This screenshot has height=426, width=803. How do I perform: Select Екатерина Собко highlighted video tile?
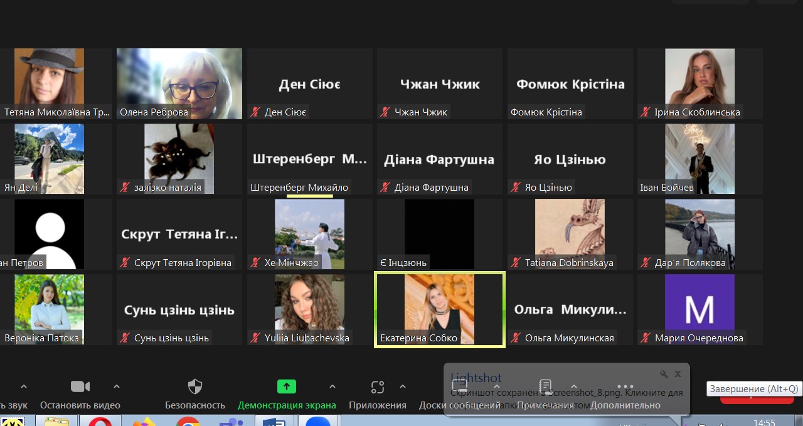coord(439,309)
